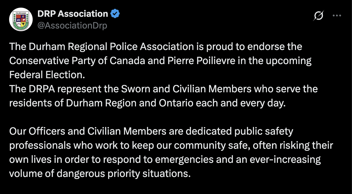Open the Durham crest profile avatar
The width and height of the screenshot is (352, 194).
(x=21, y=19)
